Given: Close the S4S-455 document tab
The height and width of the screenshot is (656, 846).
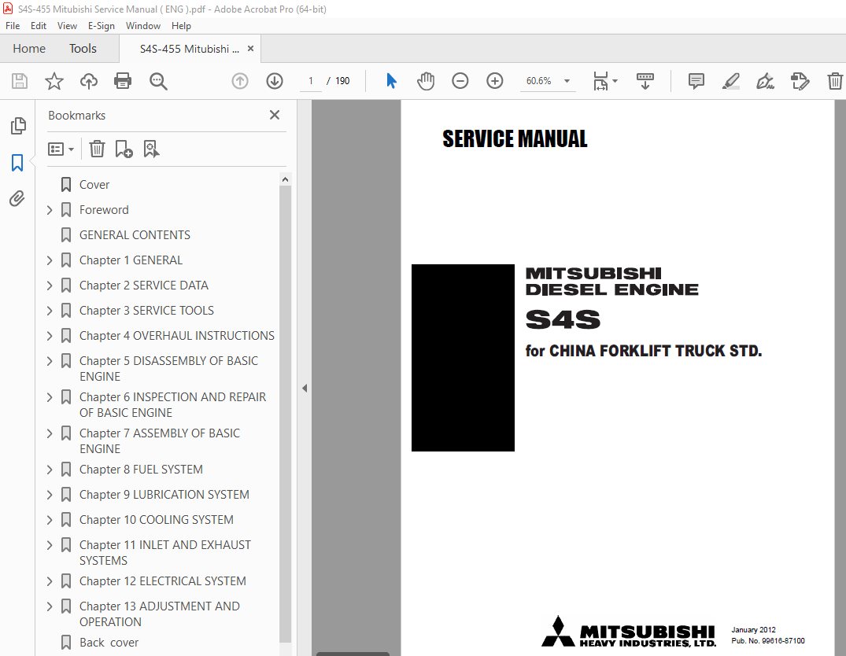Looking at the screenshot, I should tap(250, 49).
